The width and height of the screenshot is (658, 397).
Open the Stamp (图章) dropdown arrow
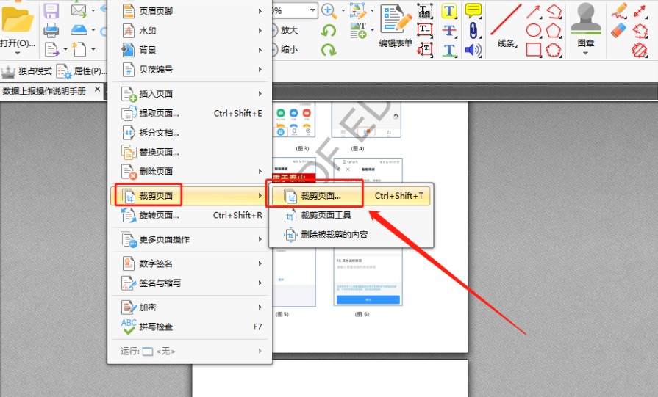585,53
